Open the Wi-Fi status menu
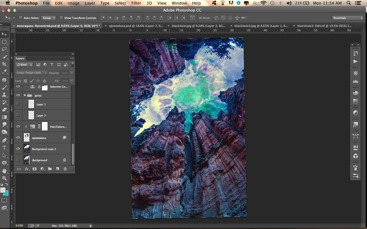 [x=263, y=3]
